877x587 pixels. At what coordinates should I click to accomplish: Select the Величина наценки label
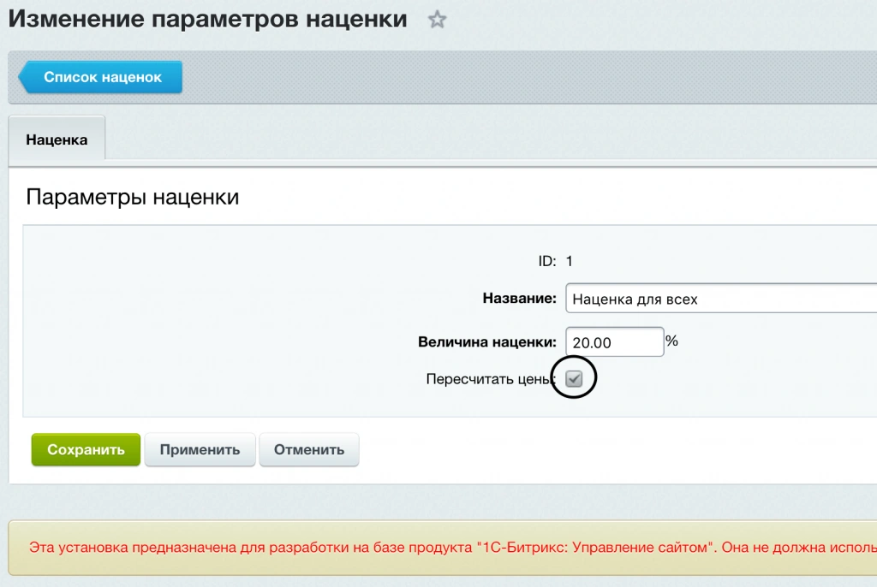pyautogui.click(x=487, y=341)
